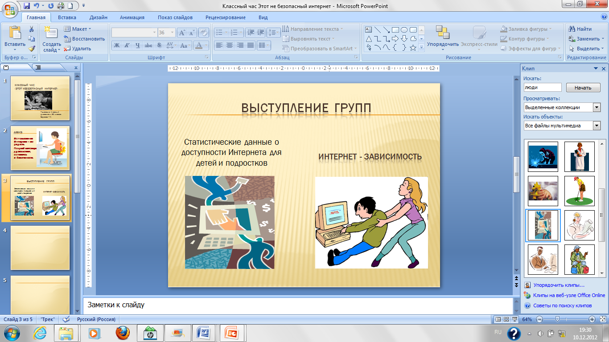Adjust the zoom slider handle
The height and width of the screenshot is (342, 609).
(x=557, y=319)
